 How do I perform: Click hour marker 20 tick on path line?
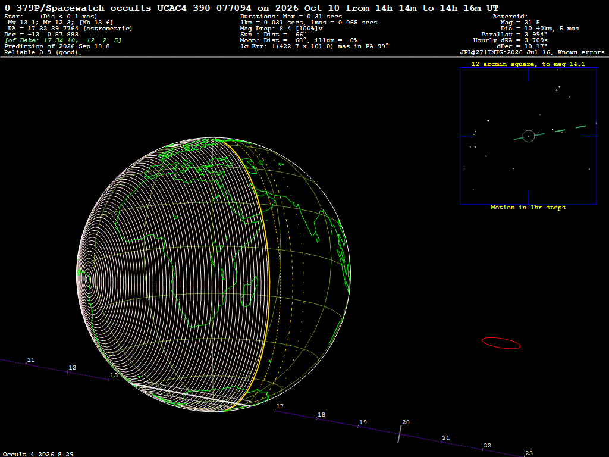pos(399,434)
